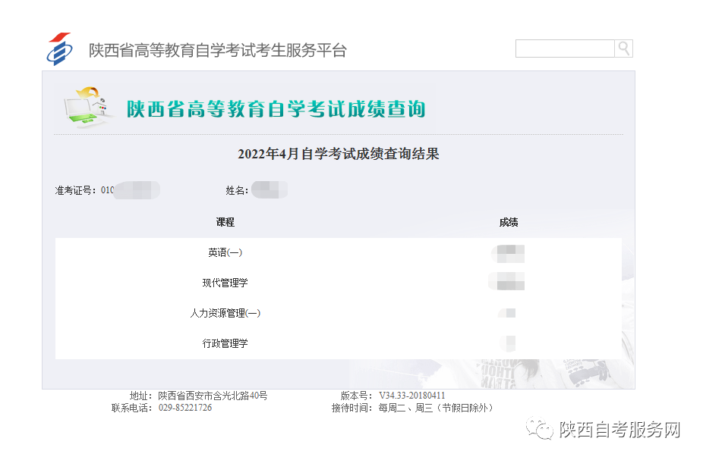Click the version number V34.33-20180411

pyautogui.click(x=412, y=396)
